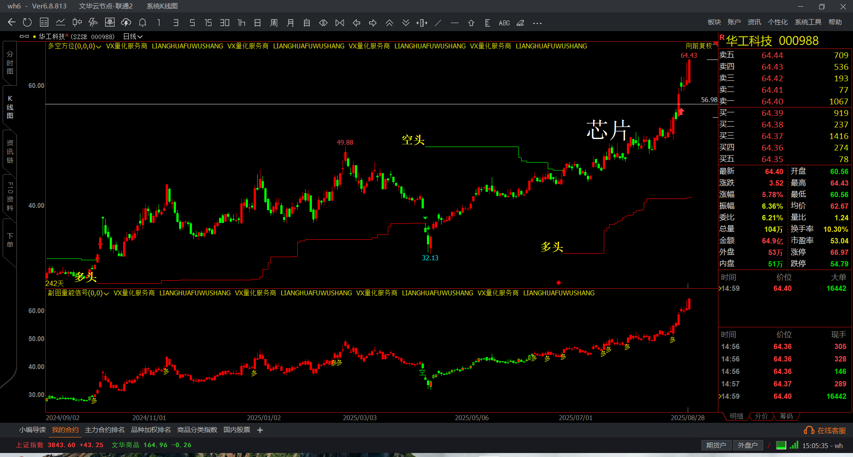Switch to 明细 tab
The image size is (853, 457).
(x=737, y=416)
